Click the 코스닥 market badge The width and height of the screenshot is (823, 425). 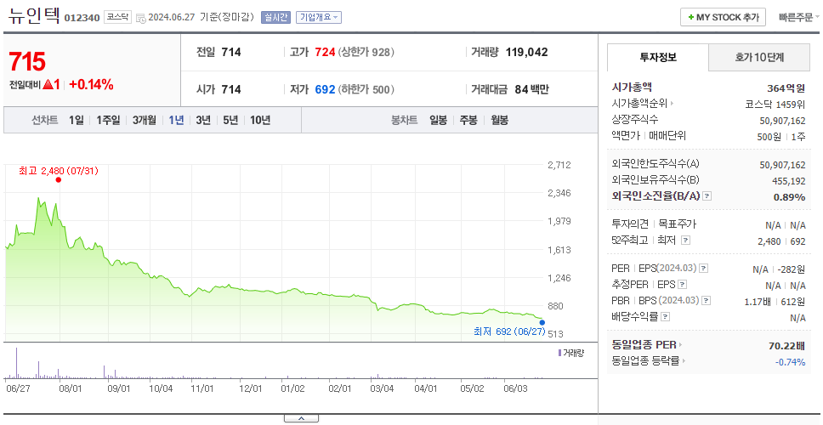click(117, 17)
